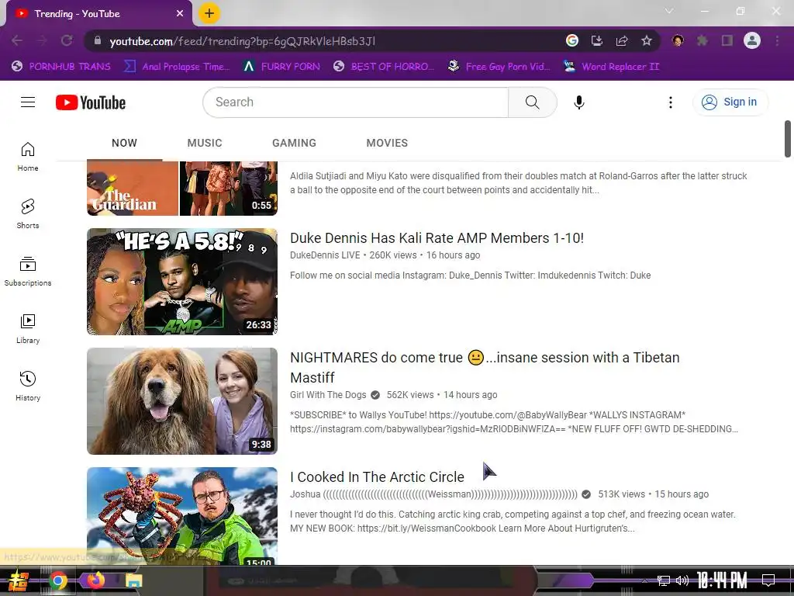The height and width of the screenshot is (596, 794).
Task: Click the Google icon in address bar
Action: (x=572, y=40)
